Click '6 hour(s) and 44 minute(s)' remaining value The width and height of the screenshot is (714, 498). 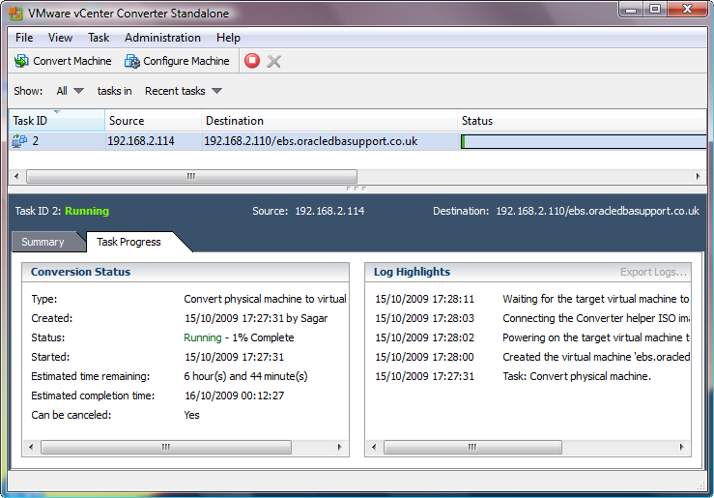coord(245,376)
